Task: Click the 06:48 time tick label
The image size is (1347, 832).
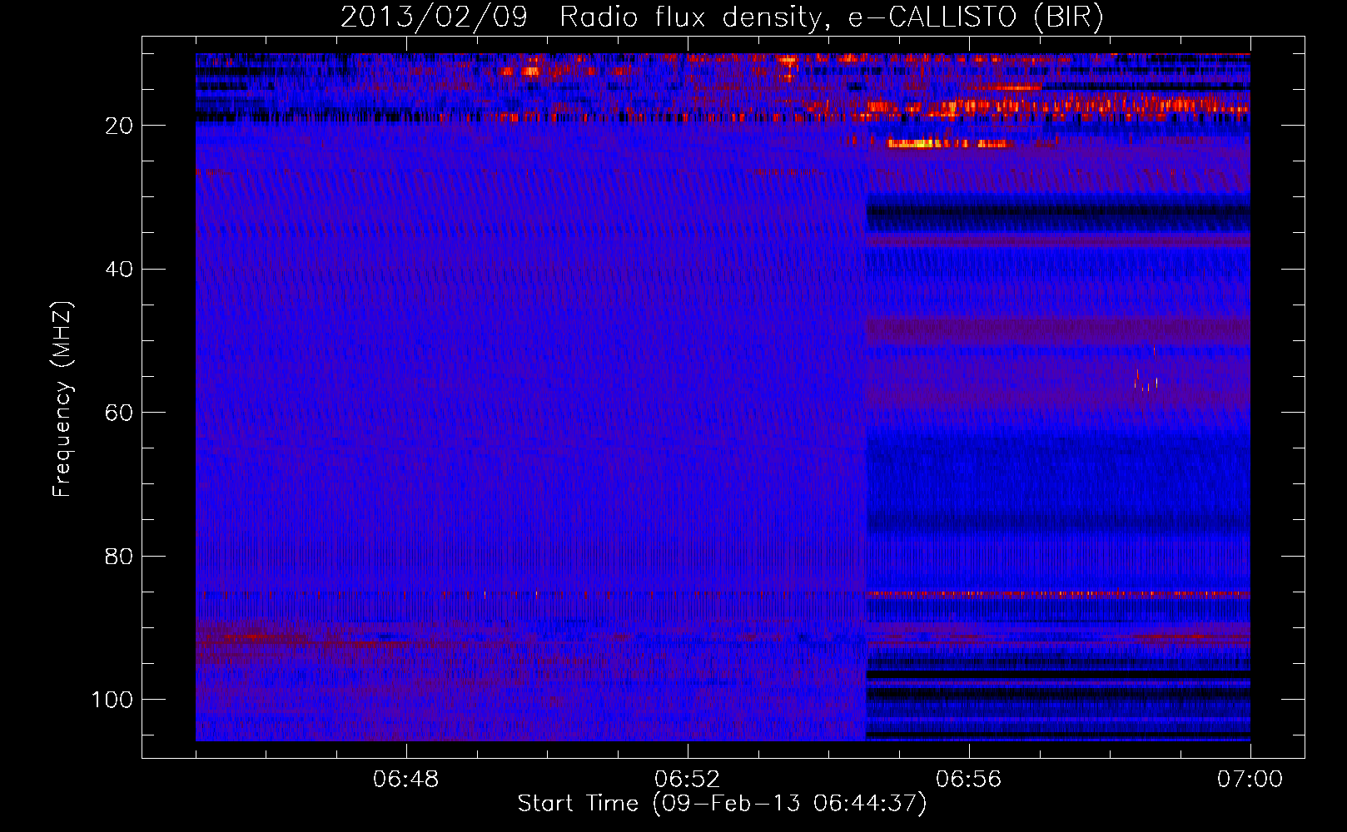Action: click(x=406, y=780)
